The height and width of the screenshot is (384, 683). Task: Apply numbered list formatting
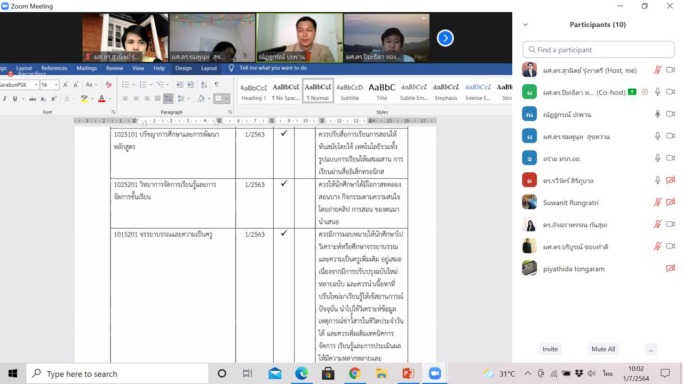coord(142,85)
